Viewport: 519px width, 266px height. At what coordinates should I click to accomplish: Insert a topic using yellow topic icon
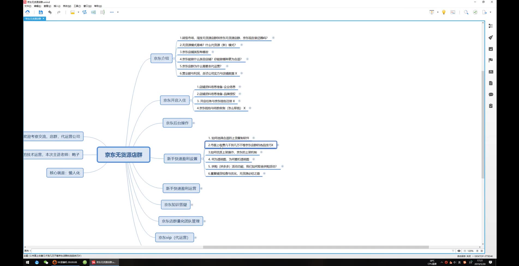pyautogui.click(x=72, y=12)
